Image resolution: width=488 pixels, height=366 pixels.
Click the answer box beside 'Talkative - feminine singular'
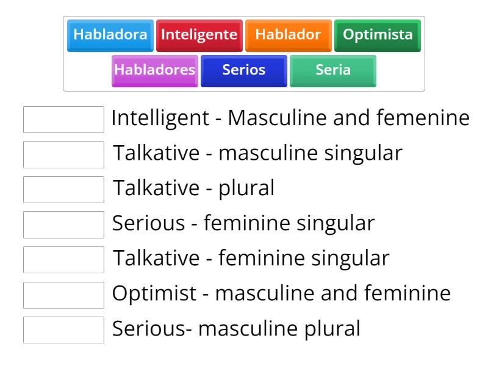click(x=63, y=260)
